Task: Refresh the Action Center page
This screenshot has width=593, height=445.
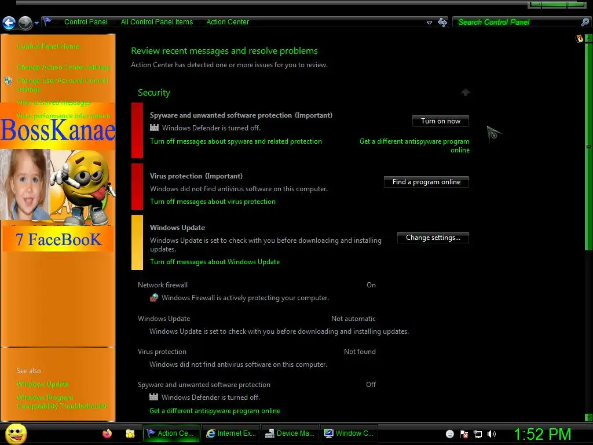Action: pyautogui.click(x=442, y=22)
